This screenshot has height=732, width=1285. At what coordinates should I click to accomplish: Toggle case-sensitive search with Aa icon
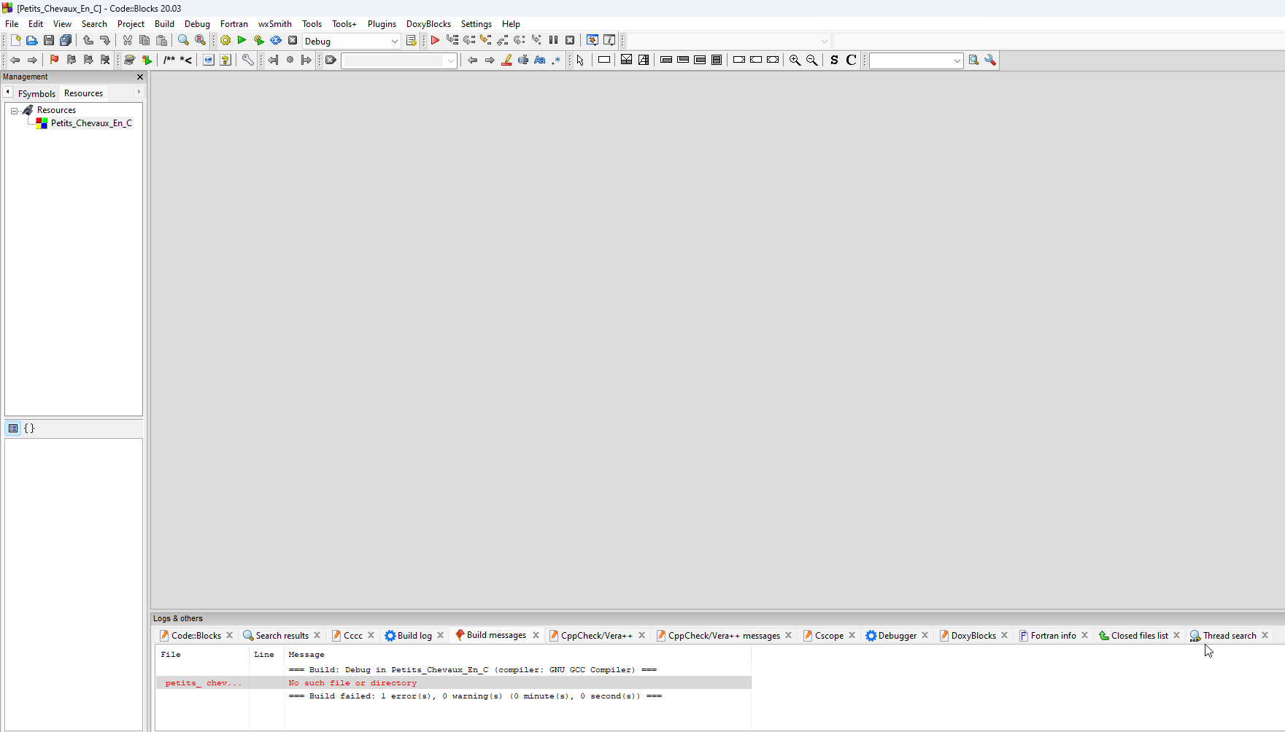(539, 61)
